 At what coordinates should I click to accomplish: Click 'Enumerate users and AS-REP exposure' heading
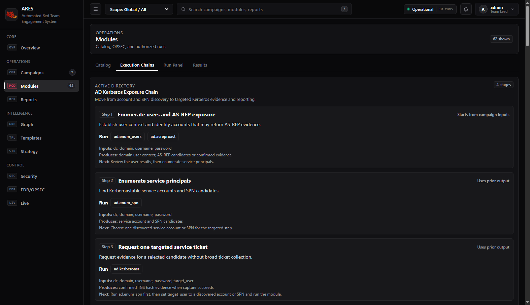(166, 115)
